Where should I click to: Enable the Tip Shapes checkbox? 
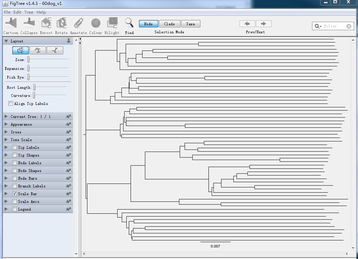14,155
